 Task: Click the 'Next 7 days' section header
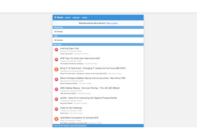(98, 44)
